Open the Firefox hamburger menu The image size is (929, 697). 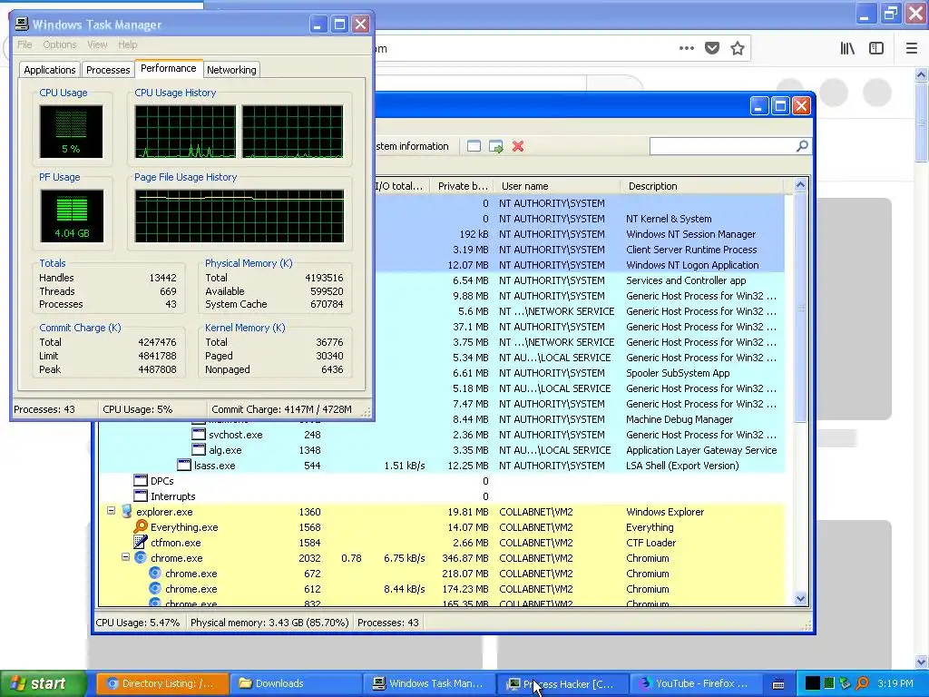tap(911, 48)
